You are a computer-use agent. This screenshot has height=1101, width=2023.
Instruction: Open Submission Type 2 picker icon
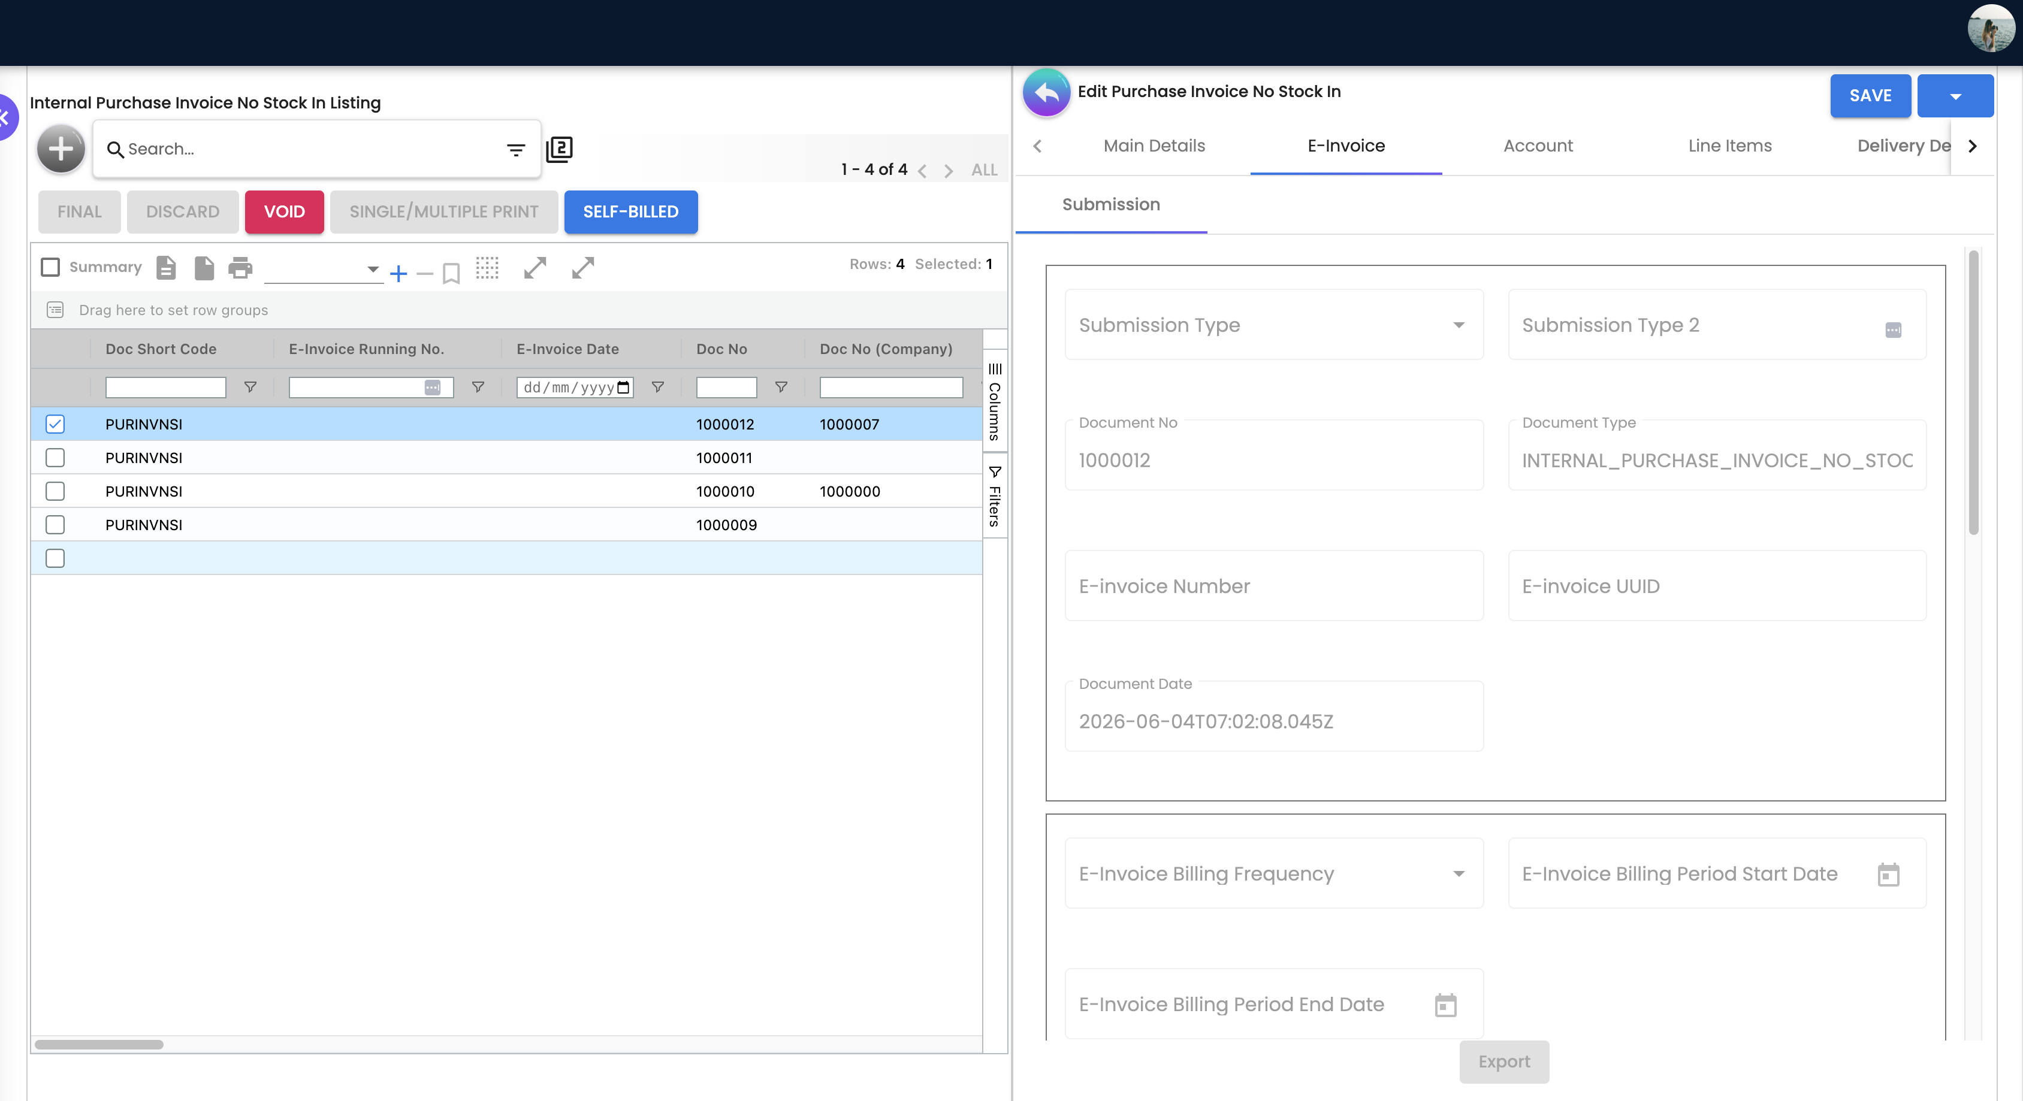point(1894,330)
